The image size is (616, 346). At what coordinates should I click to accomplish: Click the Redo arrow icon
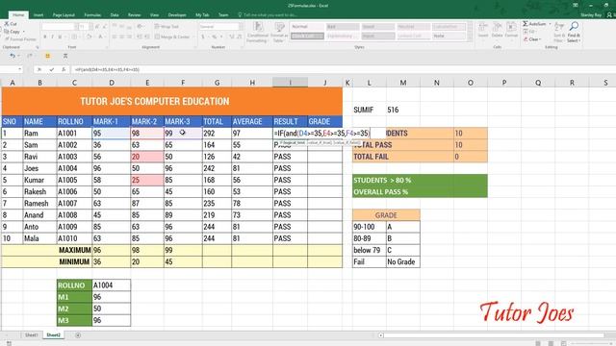pos(30,56)
